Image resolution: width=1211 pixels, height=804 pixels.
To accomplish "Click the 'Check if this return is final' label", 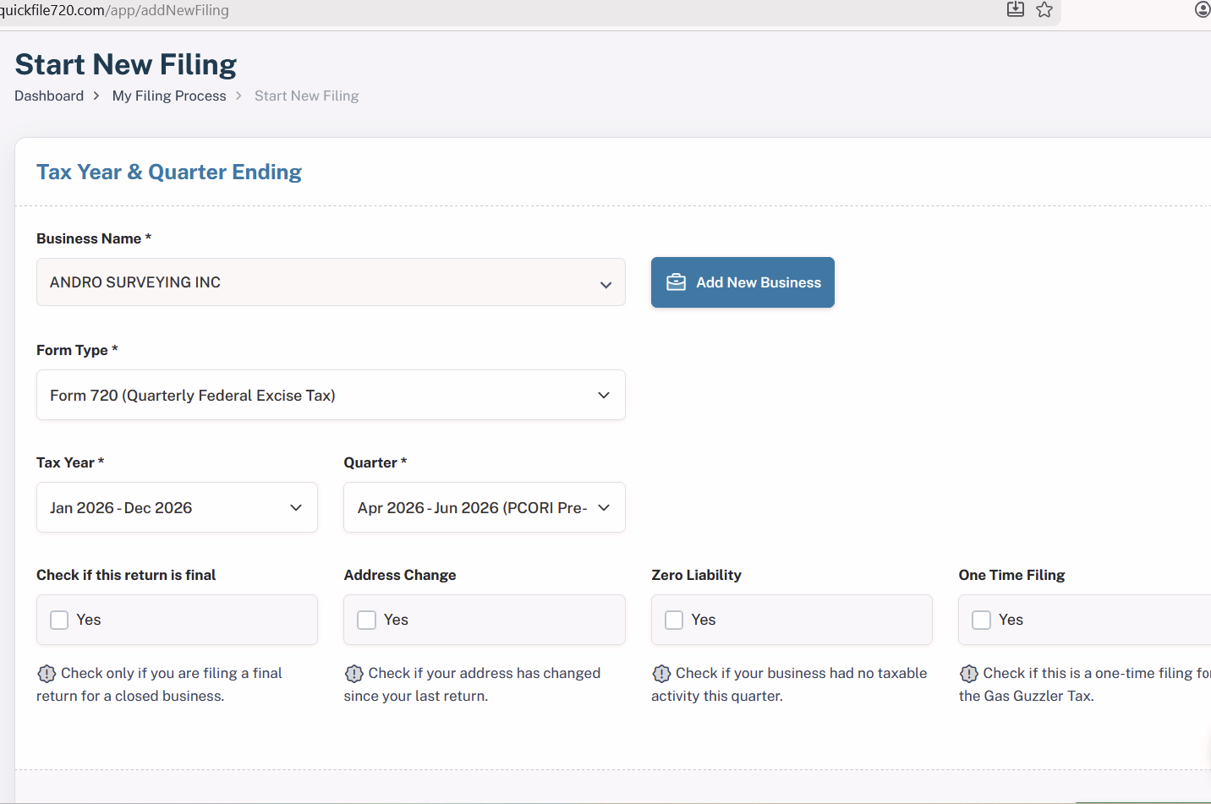I will 126,575.
